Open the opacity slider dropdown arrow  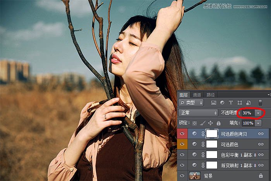coord(258,113)
